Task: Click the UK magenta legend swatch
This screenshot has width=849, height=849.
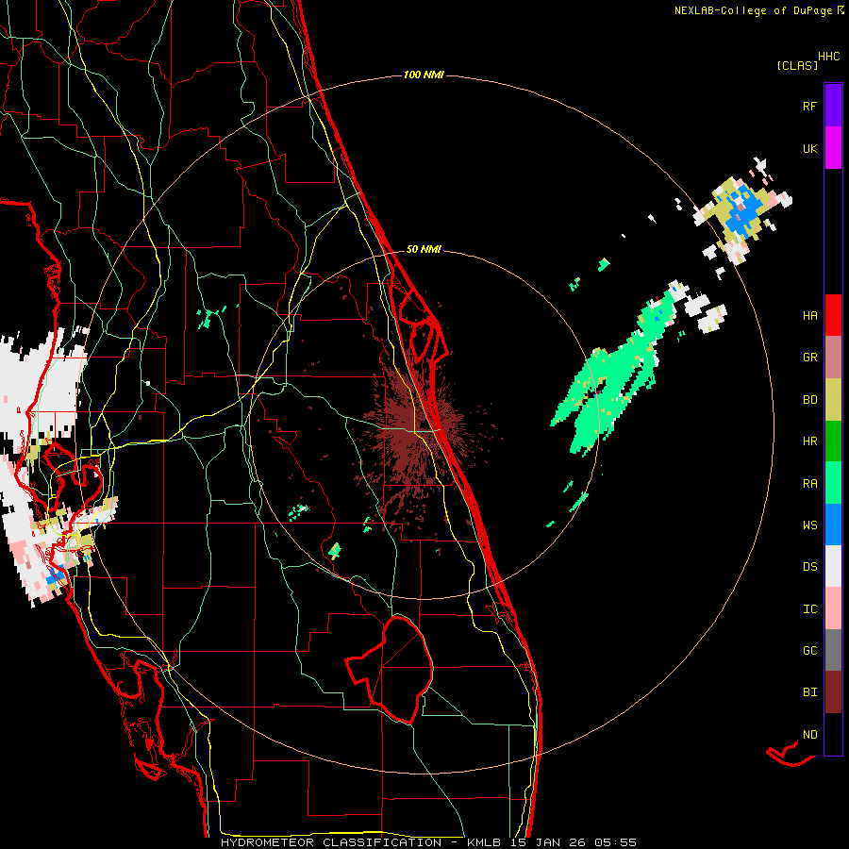Action: pos(833,148)
